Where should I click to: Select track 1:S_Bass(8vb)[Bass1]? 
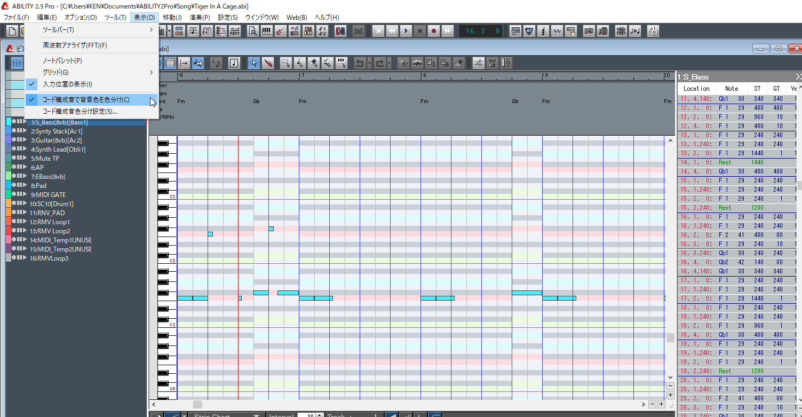point(59,122)
